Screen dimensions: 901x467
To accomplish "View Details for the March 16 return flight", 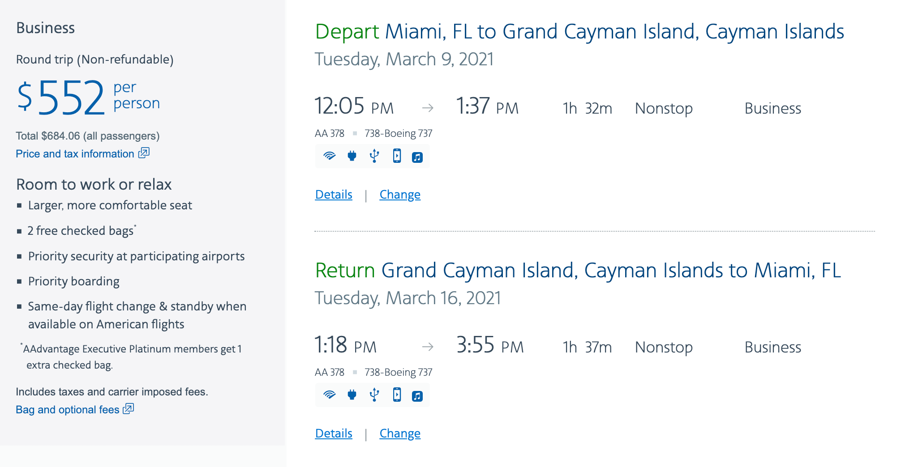I will tap(334, 433).
